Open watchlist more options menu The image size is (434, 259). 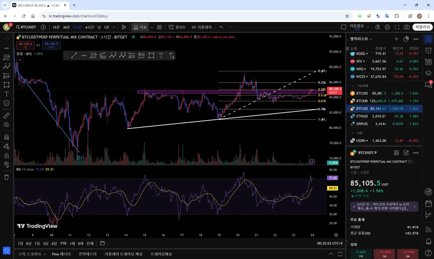(x=416, y=39)
